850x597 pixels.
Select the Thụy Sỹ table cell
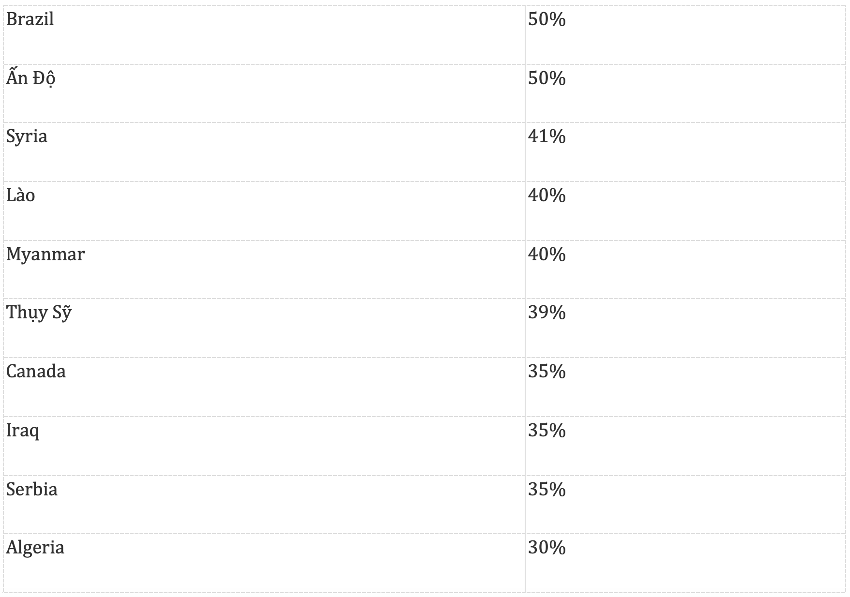point(39,313)
